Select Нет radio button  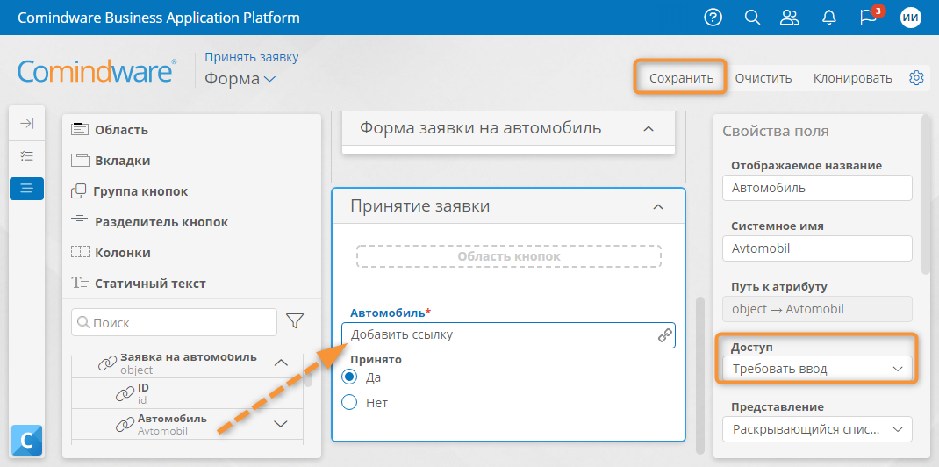pos(349,402)
